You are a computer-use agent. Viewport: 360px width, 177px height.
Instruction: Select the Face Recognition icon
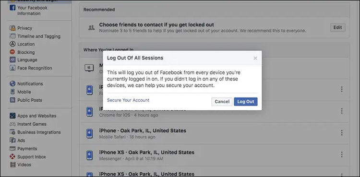pyautogui.click(x=12, y=68)
